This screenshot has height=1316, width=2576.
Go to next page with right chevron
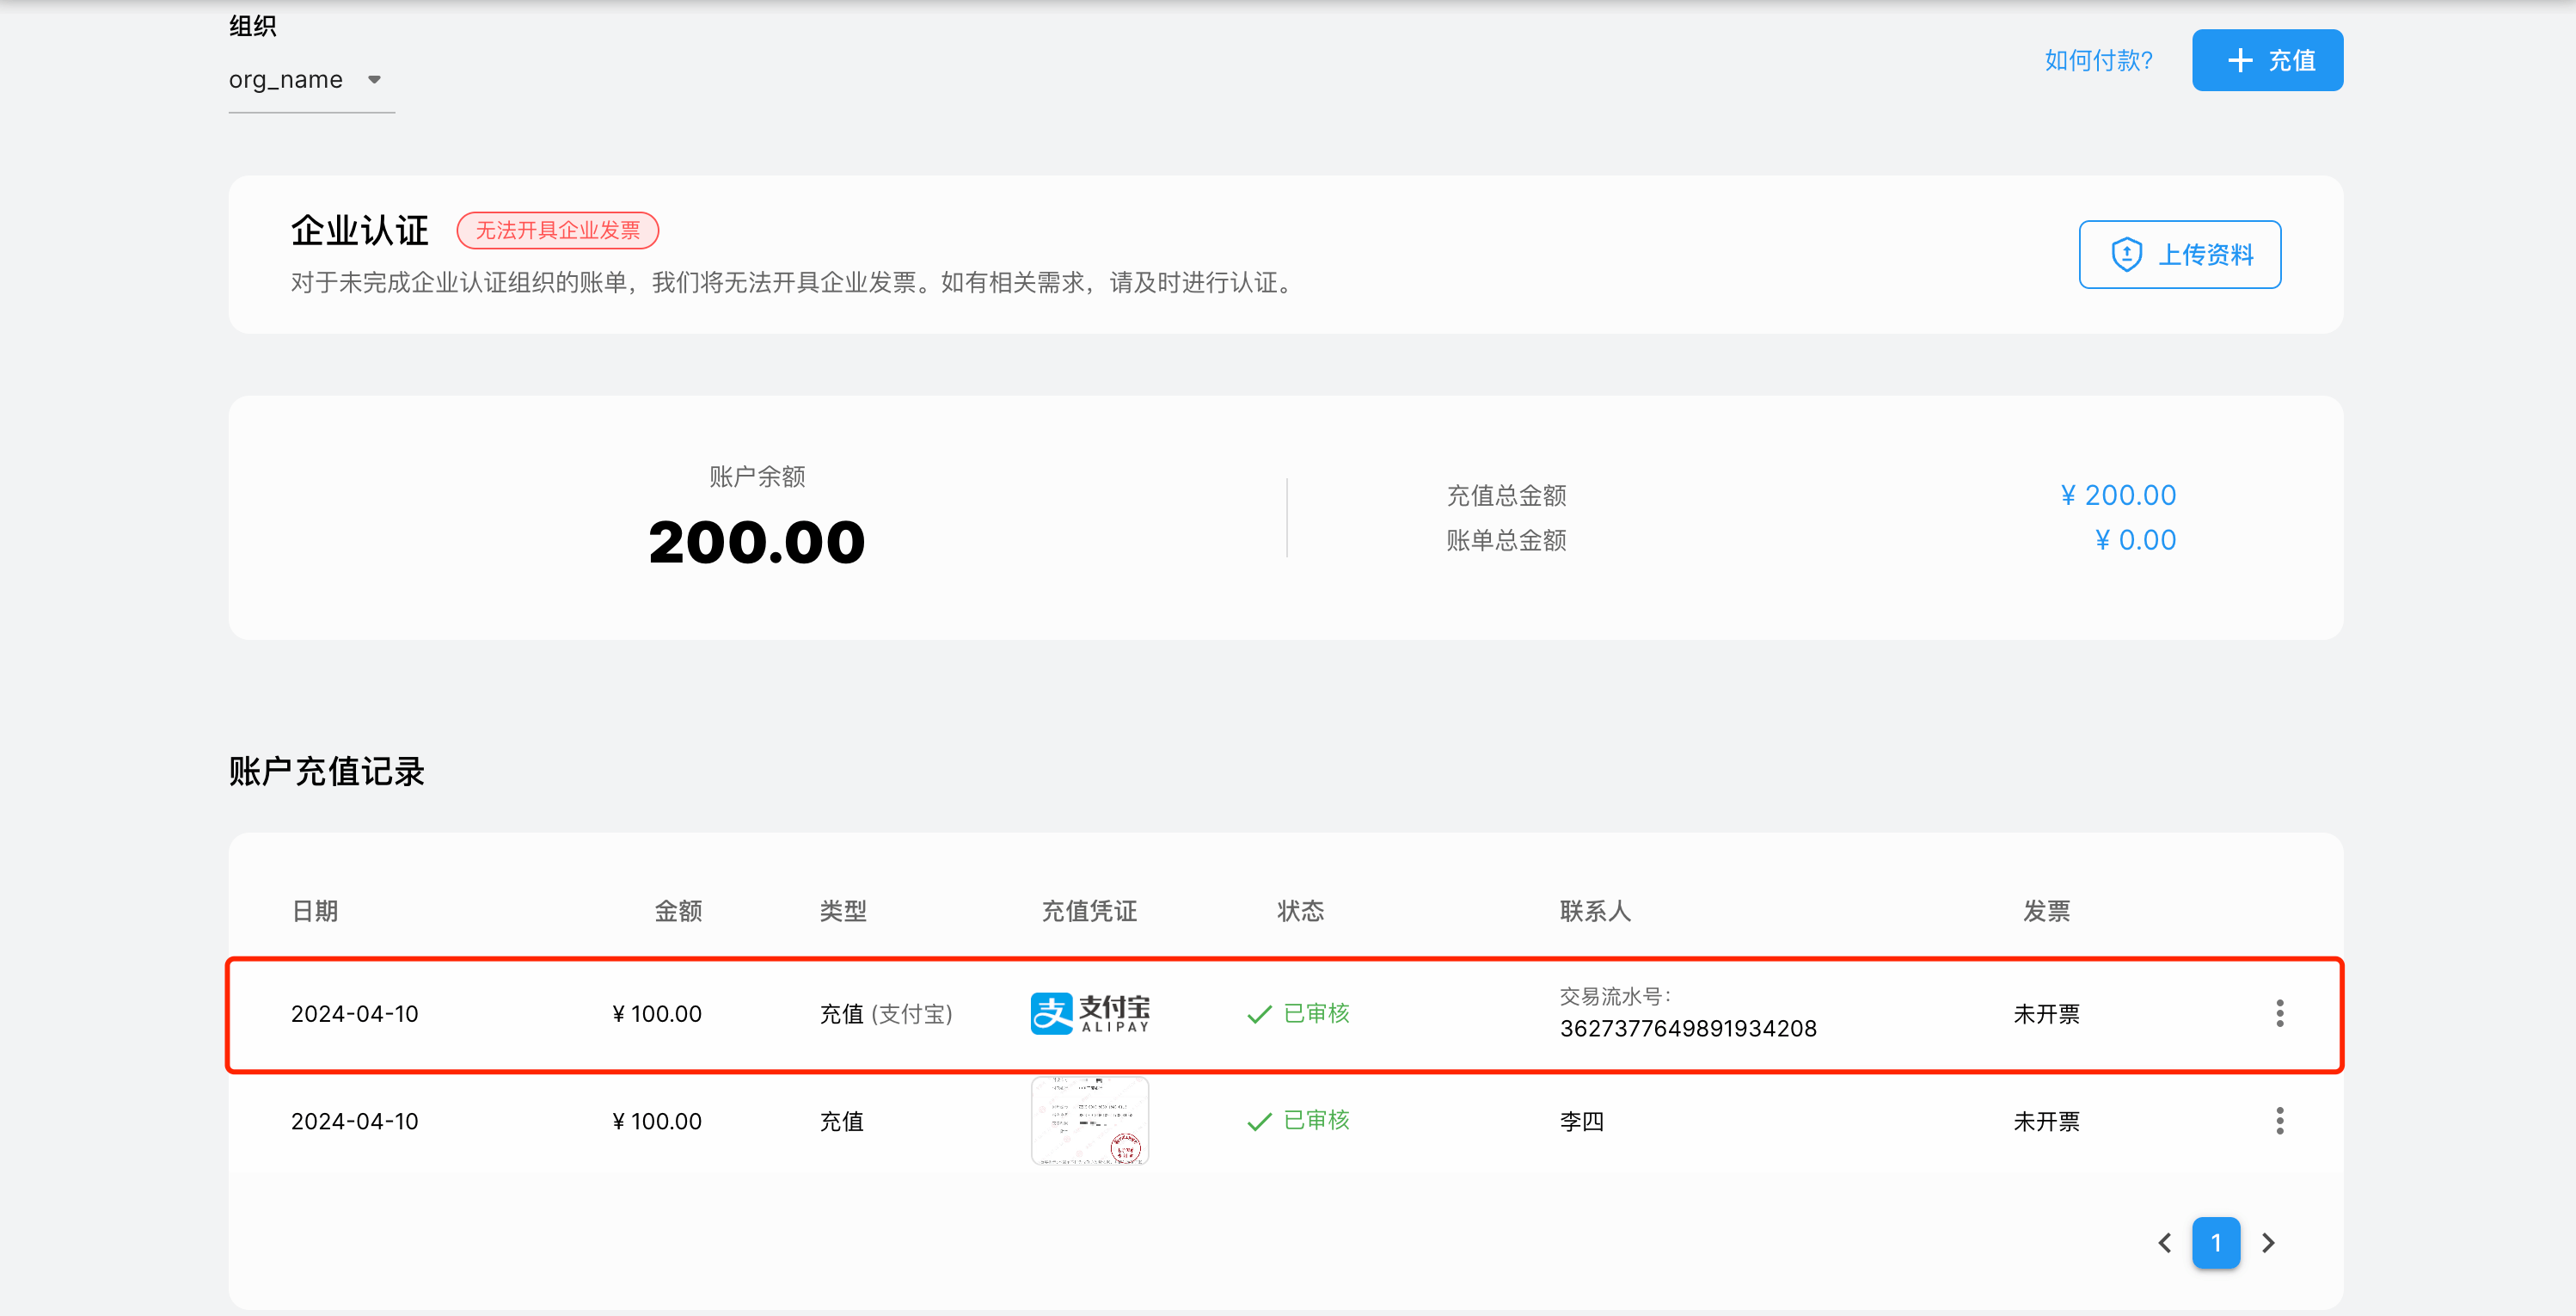pos(2268,1243)
